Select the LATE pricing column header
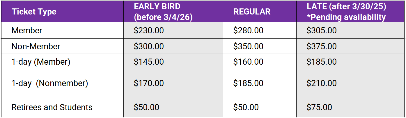Viewport: 406px width, 118px height. click(346, 12)
